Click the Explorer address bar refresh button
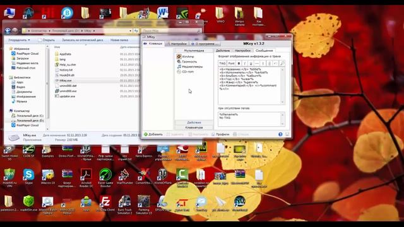Image resolution: width=404 pixels, height=227 pixels. pos(136,31)
